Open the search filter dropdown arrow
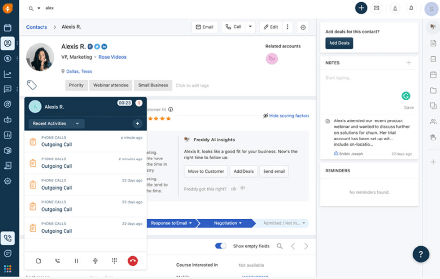This screenshot has height=279, width=440. pyautogui.click(x=39, y=8)
